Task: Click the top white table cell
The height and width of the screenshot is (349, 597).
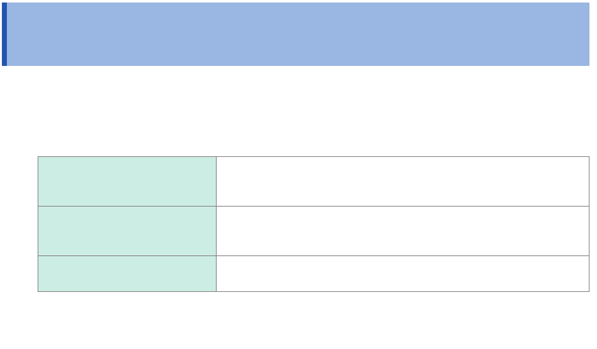Action: pos(402,181)
